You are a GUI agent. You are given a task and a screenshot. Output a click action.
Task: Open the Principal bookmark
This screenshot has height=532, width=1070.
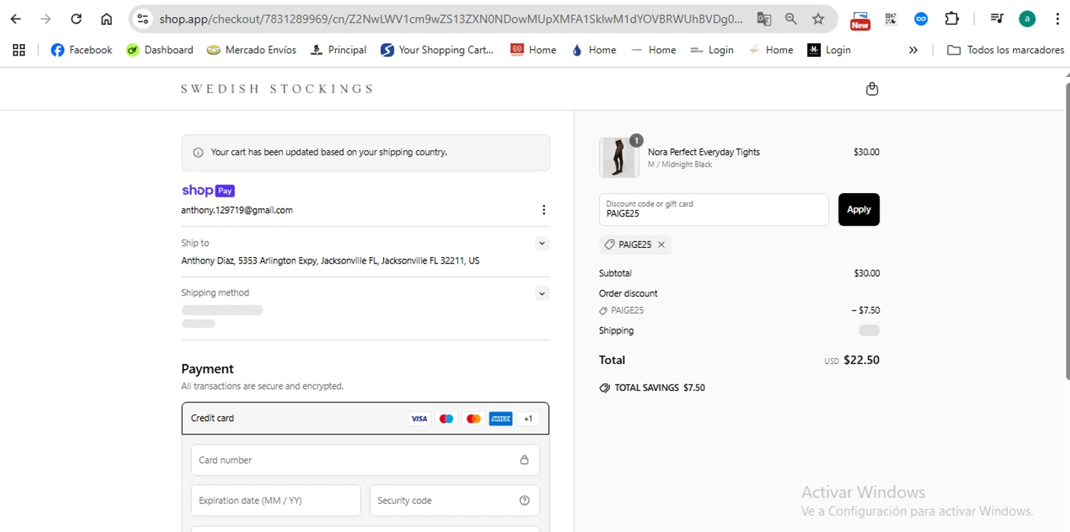(338, 50)
